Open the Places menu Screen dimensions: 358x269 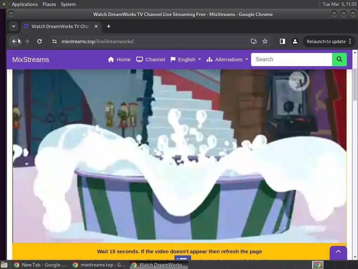click(x=49, y=4)
